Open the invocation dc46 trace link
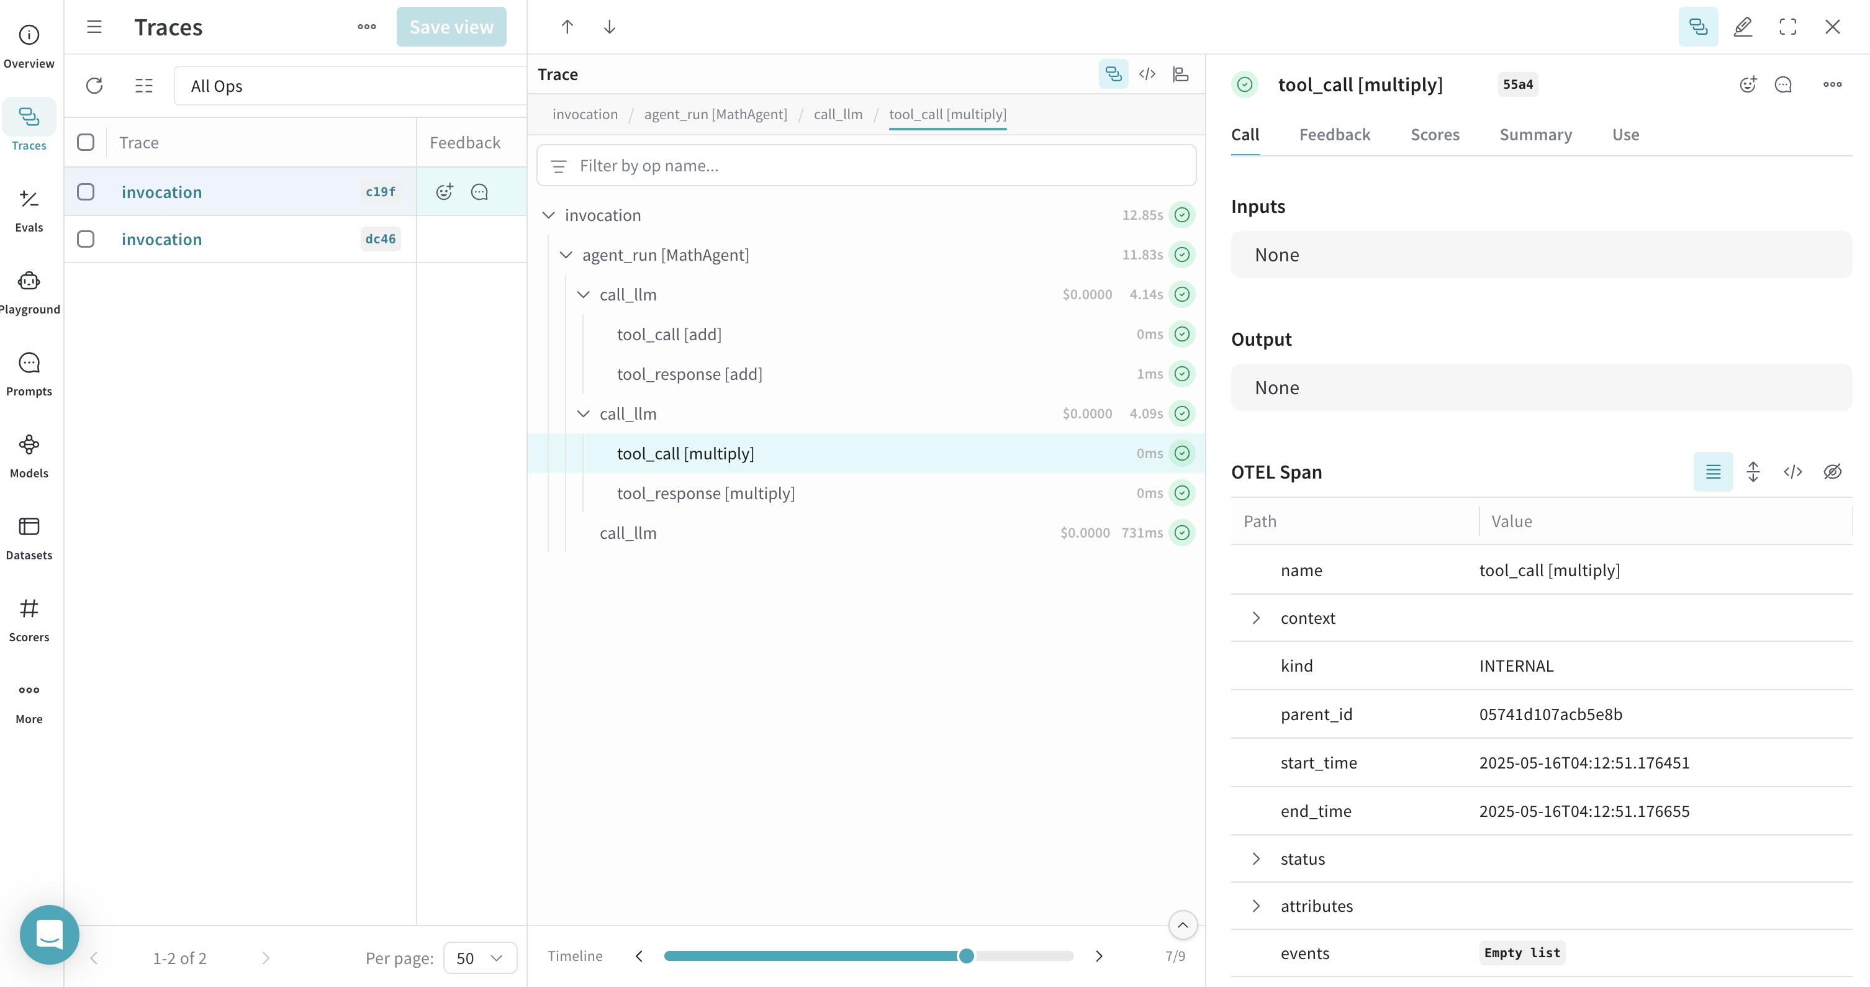This screenshot has width=1870, height=987. pos(161,240)
